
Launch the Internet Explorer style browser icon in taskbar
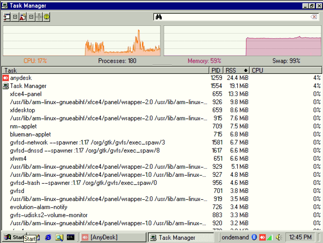tap(48, 237)
